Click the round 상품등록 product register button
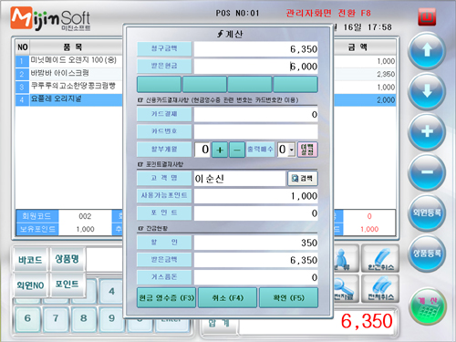The width and height of the screenshot is (456, 342). point(427,253)
